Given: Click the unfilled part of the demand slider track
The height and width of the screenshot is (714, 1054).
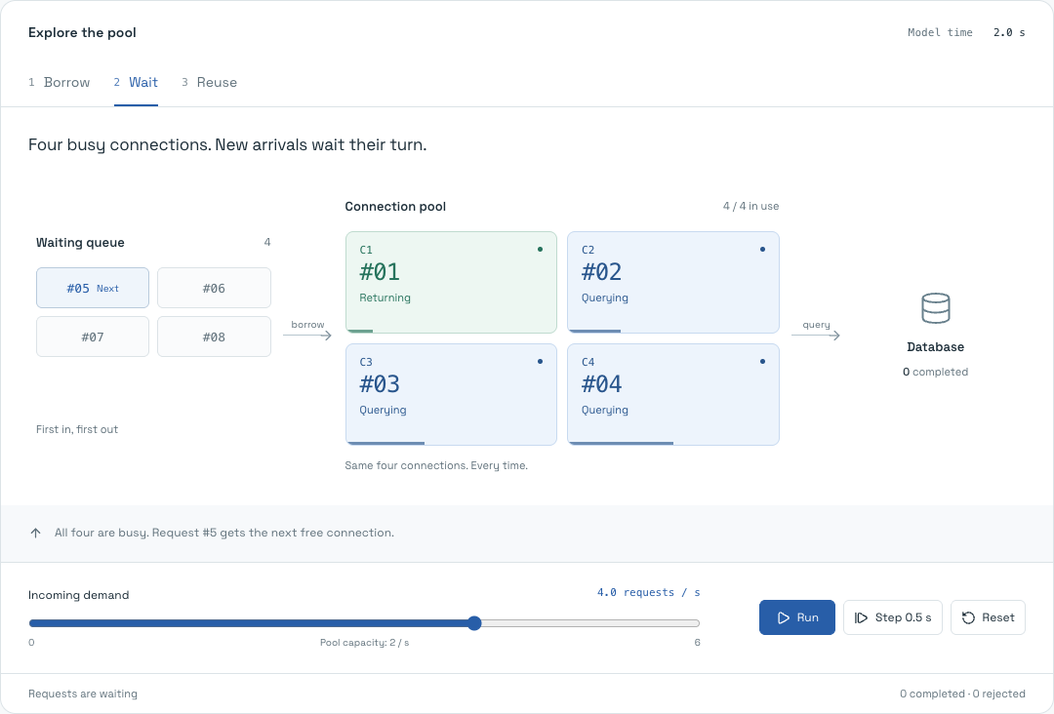Looking at the screenshot, I should click(590, 623).
